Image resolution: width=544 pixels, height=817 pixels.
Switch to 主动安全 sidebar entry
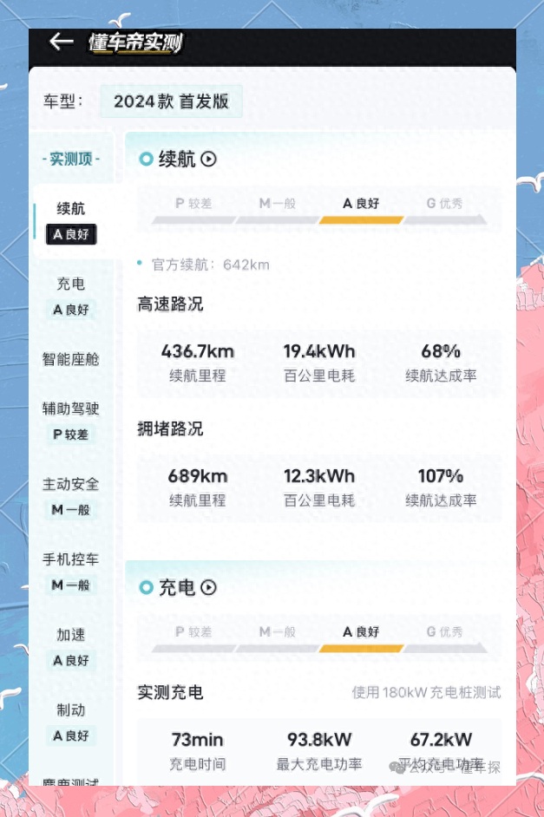[71, 497]
